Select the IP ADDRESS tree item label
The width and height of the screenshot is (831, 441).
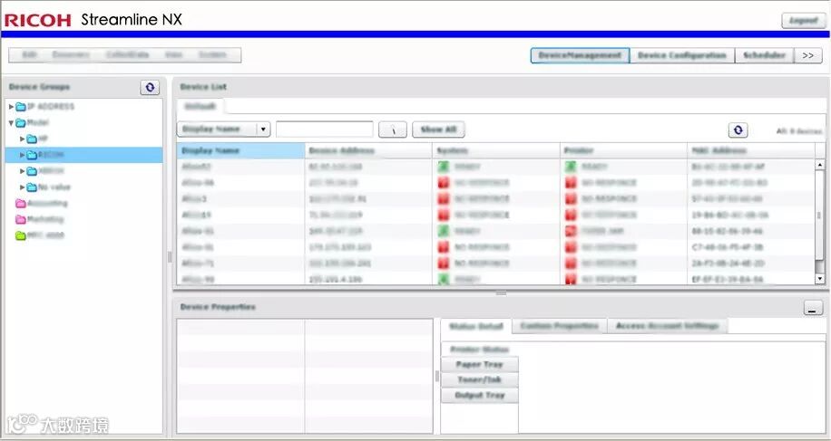(x=51, y=107)
